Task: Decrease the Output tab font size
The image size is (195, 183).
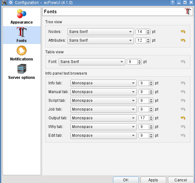Action: [151, 119]
